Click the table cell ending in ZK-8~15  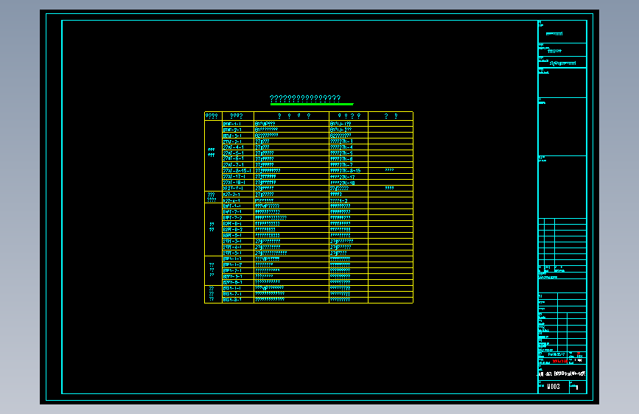click(349, 171)
